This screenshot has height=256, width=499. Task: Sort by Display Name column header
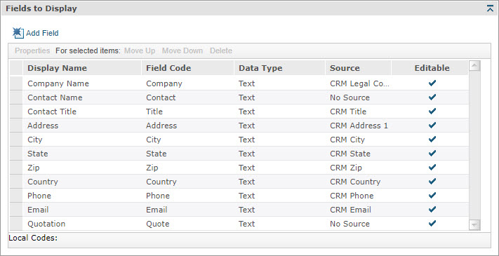tap(82, 68)
